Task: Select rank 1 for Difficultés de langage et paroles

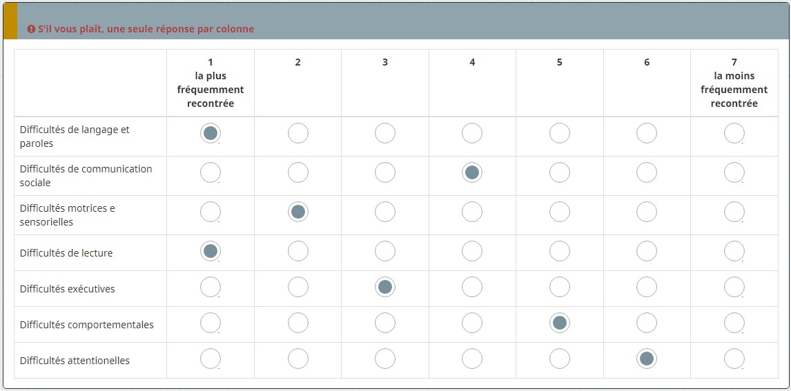Action: coord(211,133)
